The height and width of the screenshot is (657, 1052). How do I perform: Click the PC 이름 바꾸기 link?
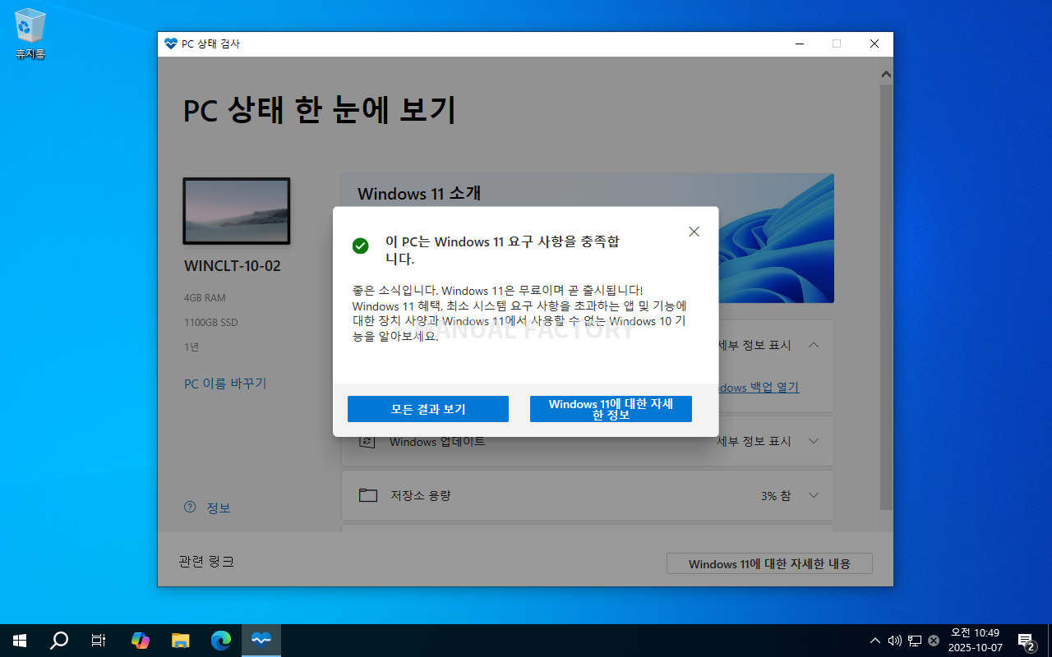[225, 384]
